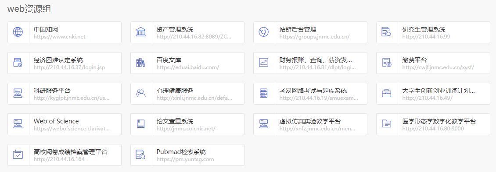This screenshot has height=172, width=496.
Task: Click the URL https://www.cnki.net
Action: [59, 37]
